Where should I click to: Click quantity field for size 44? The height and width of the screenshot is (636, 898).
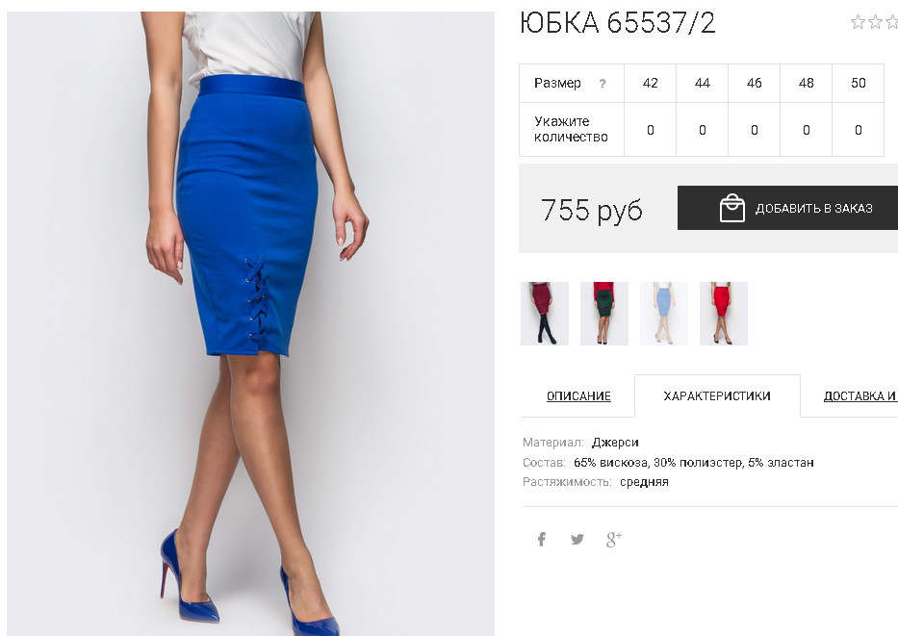[703, 130]
